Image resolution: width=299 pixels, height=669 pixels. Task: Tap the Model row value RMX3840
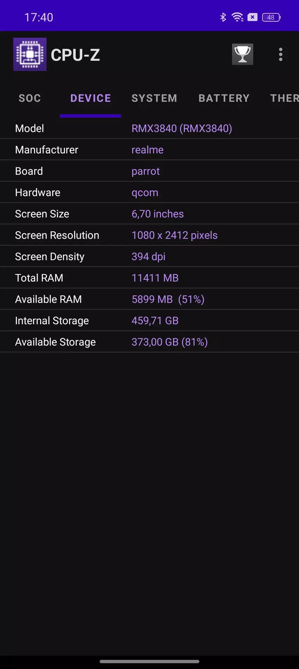click(182, 129)
